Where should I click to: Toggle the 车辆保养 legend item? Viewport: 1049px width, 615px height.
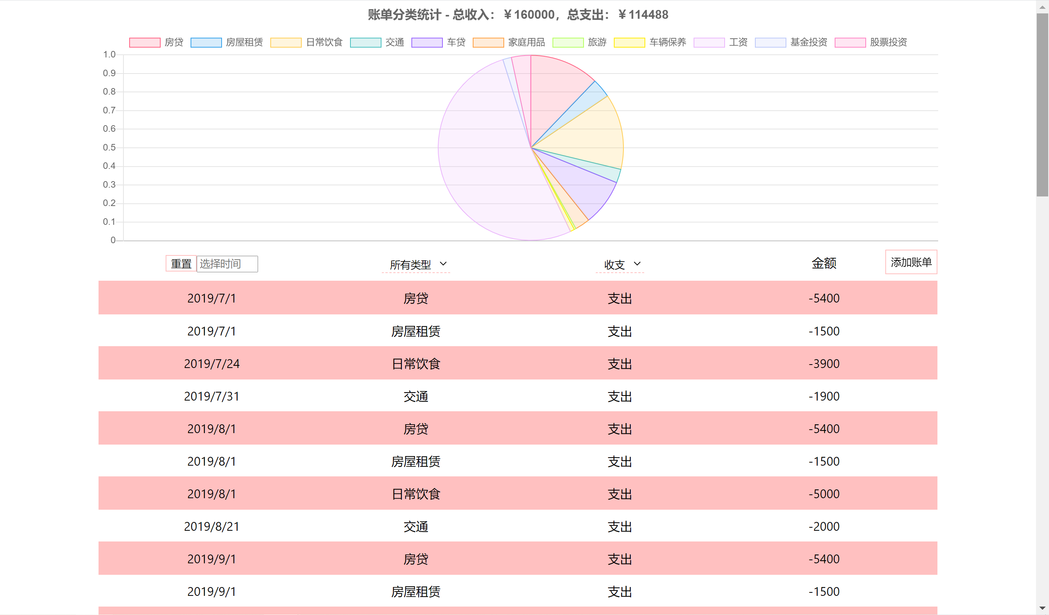pos(629,43)
